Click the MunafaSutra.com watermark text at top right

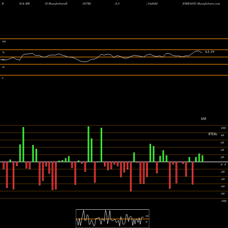[x=208, y=4]
